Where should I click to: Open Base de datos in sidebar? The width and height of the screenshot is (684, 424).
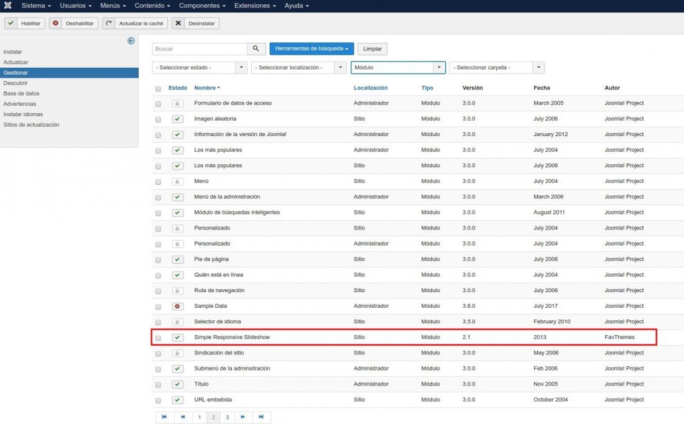click(21, 93)
